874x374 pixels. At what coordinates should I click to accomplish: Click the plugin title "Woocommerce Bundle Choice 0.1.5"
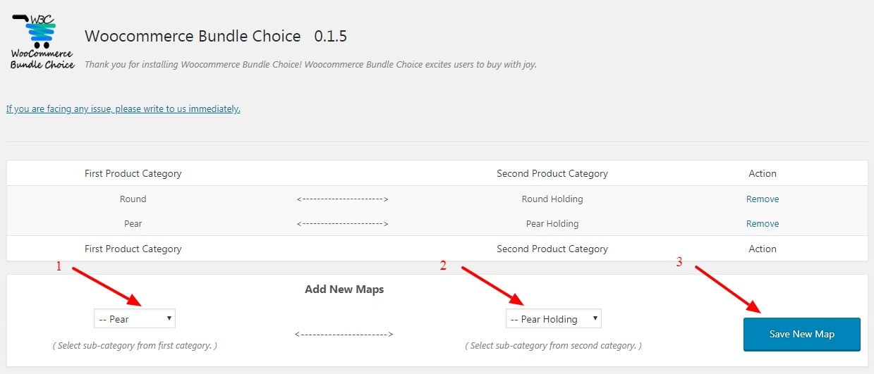coord(216,37)
